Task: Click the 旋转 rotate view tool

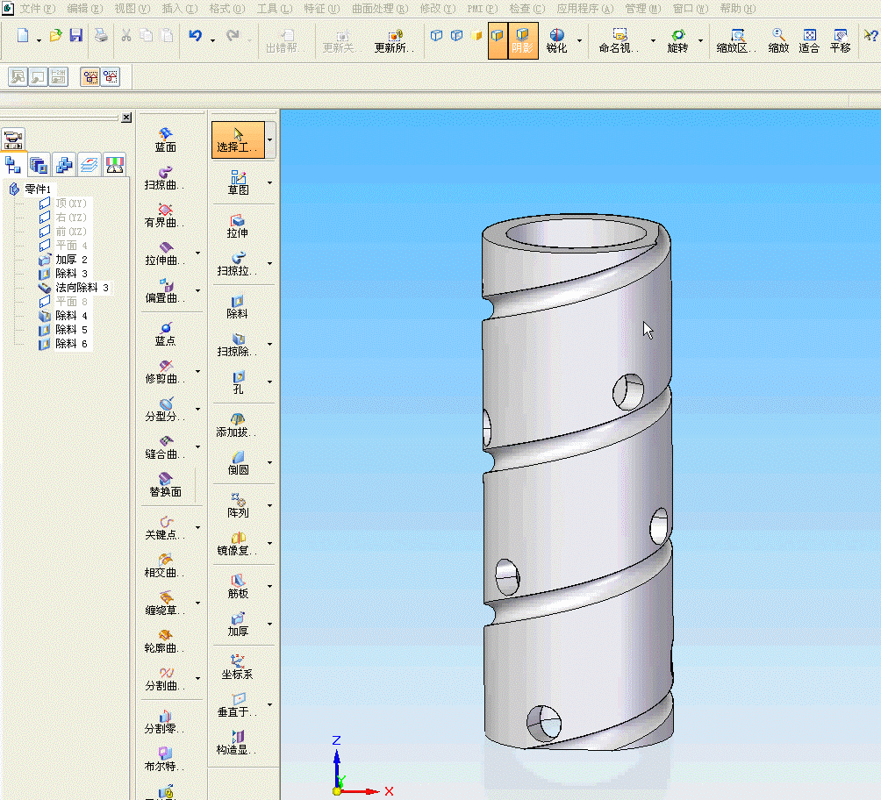Action: 677,41
